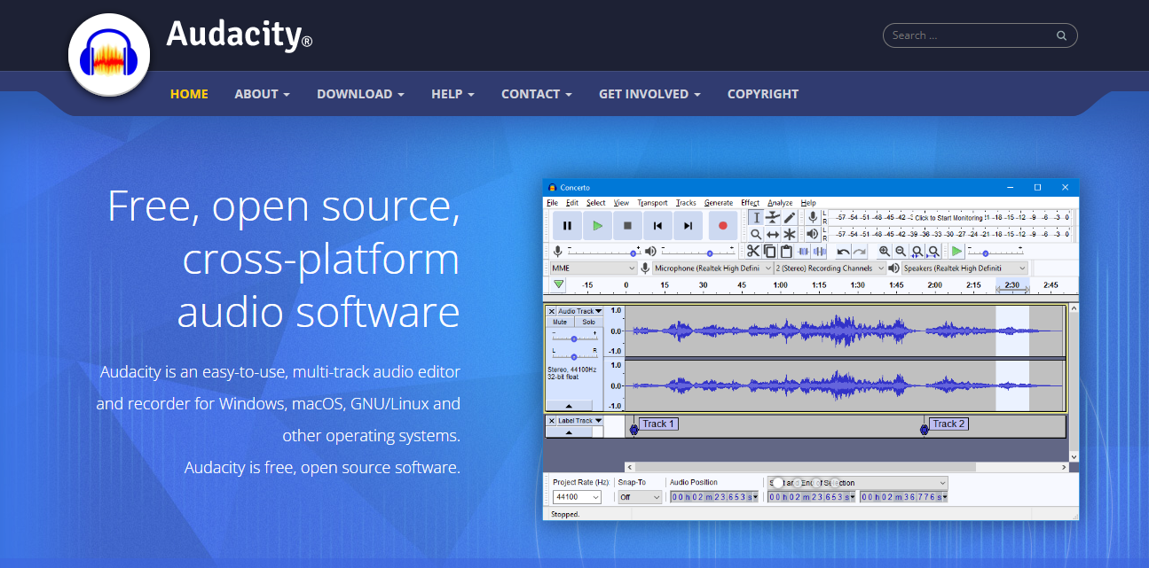Select the Time Shift arrows tool
The image size is (1149, 568).
[773, 234]
